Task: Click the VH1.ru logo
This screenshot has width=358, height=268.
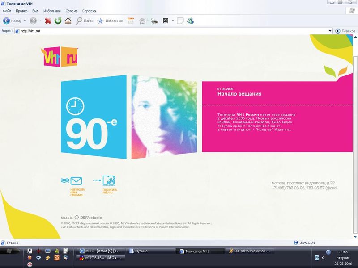Action: tap(60, 57)
